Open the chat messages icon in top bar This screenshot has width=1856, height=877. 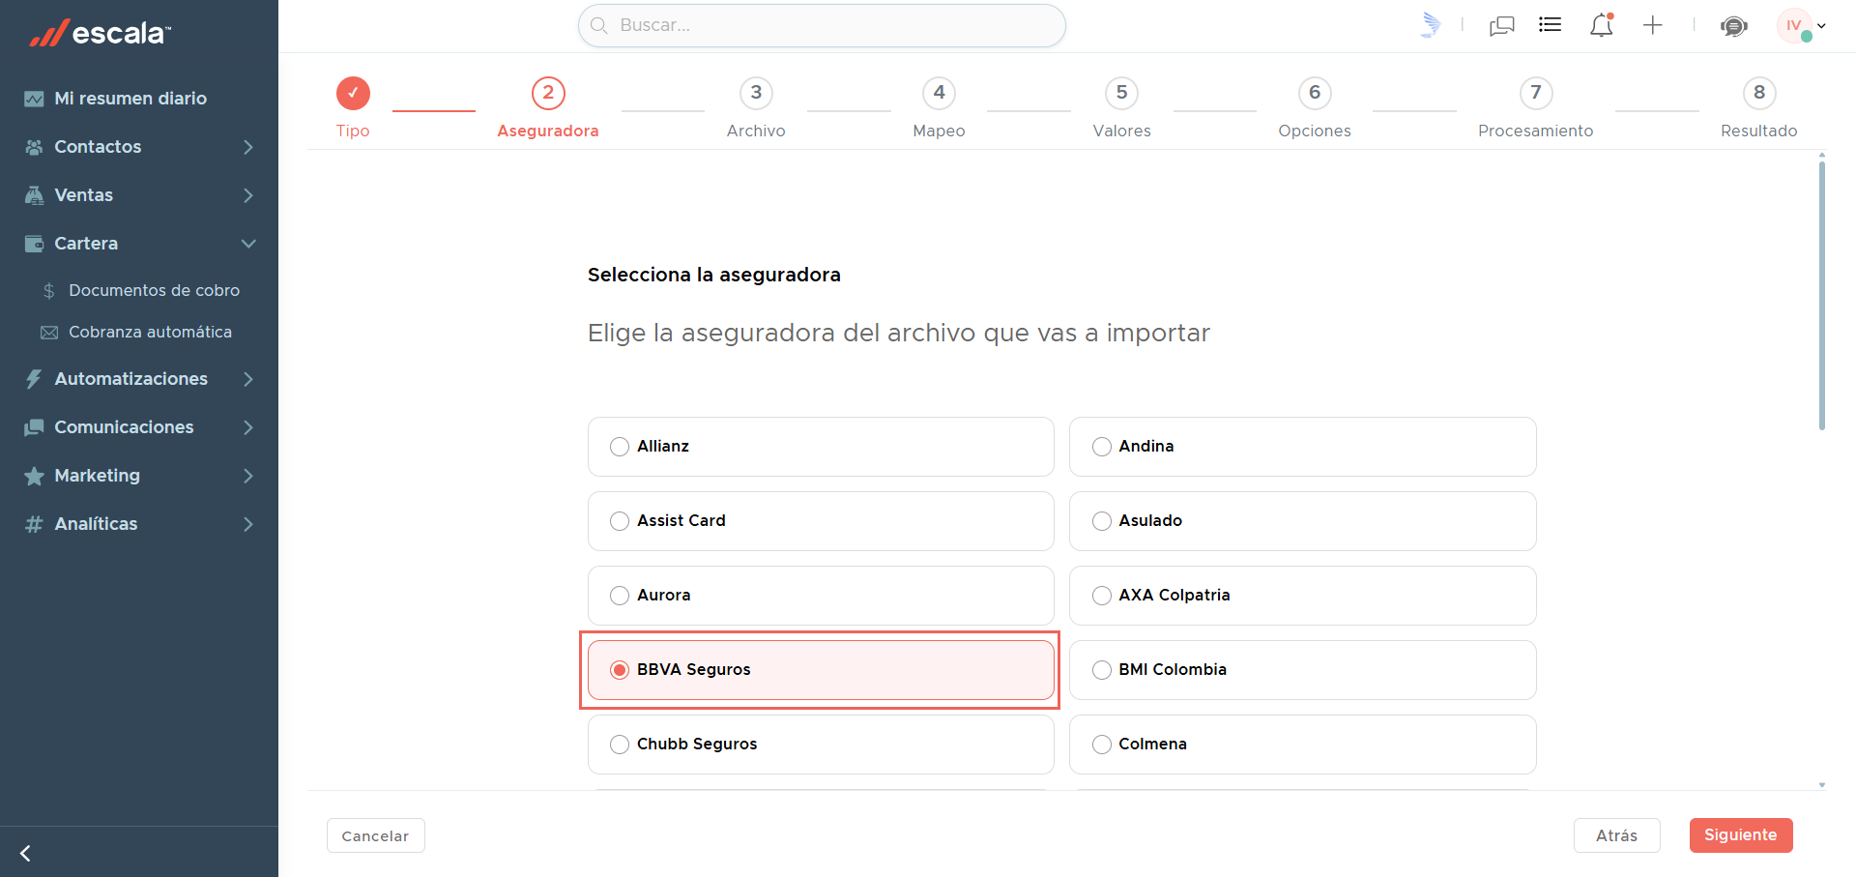[x=1502, y=25]
